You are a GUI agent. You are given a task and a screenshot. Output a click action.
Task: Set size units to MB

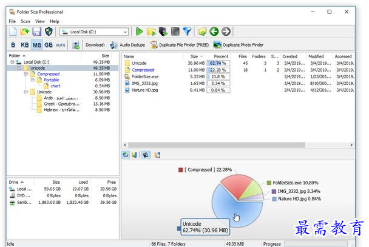[x=37, y=45]
